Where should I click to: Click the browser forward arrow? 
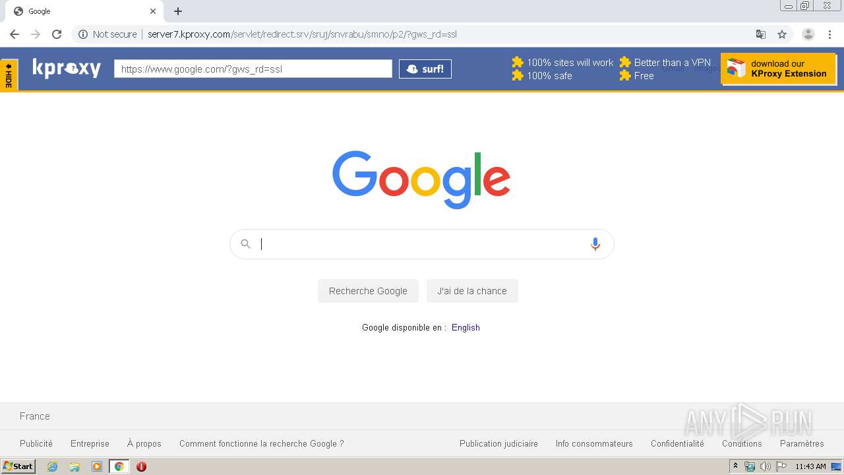click(x=36, y=34)
